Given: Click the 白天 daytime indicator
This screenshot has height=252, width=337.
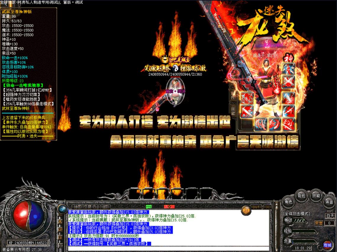Looking at the screenshot, I should [330, 216].
